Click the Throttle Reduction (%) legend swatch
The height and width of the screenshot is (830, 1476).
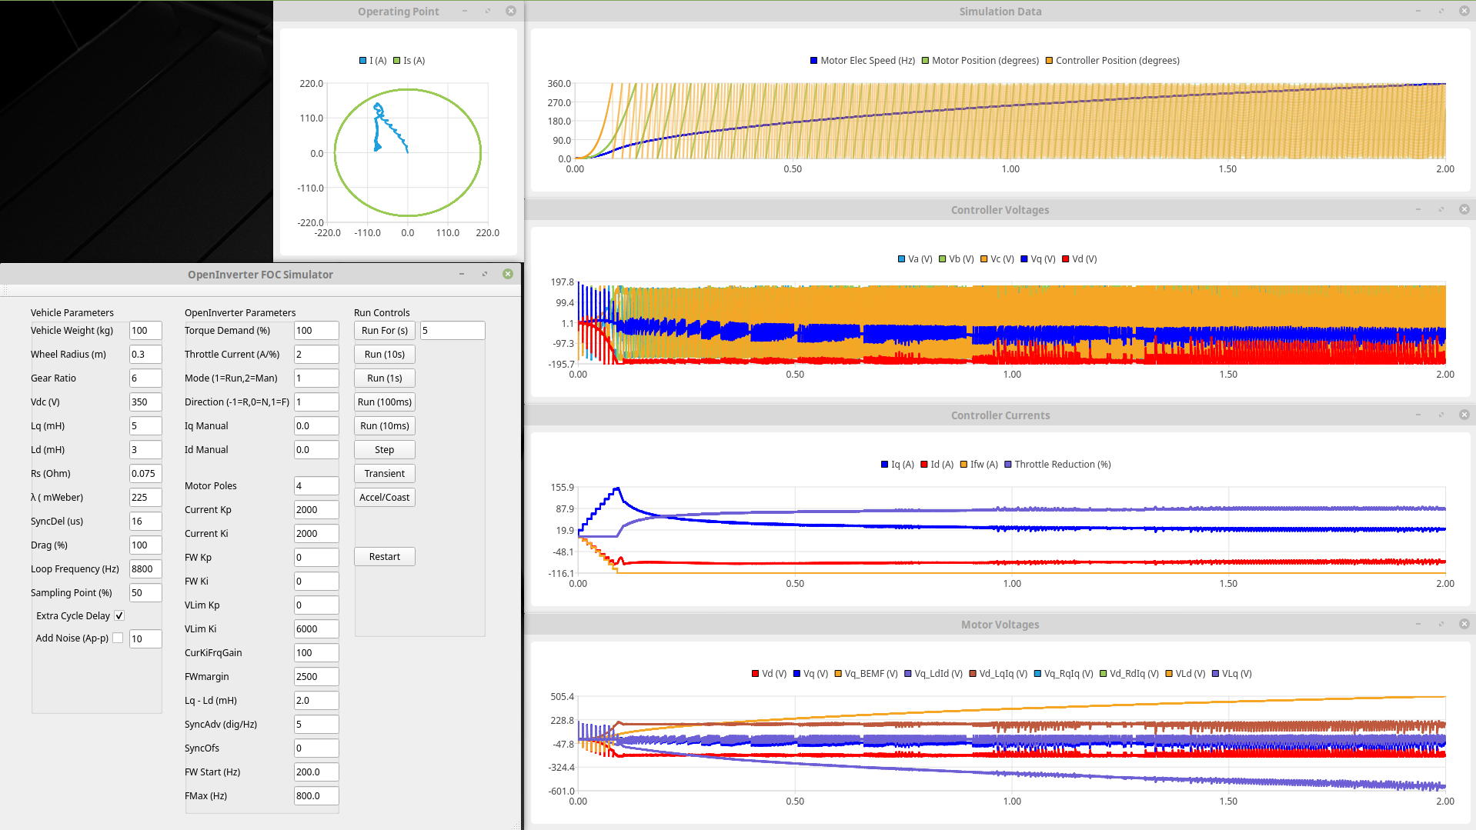click(x=1007, y=465)
